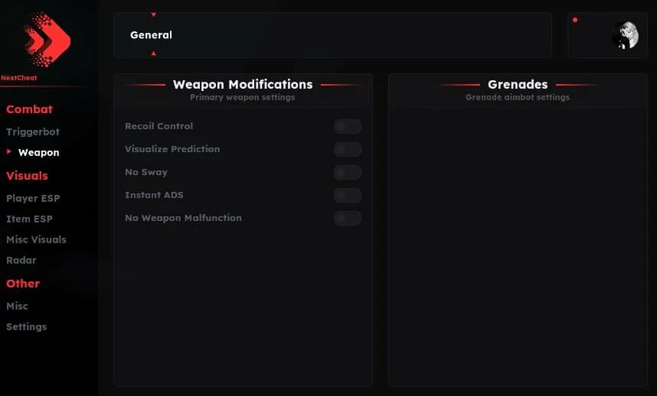
Task: Enable Visualize Prediction toggle
Action: click(348, 149)
